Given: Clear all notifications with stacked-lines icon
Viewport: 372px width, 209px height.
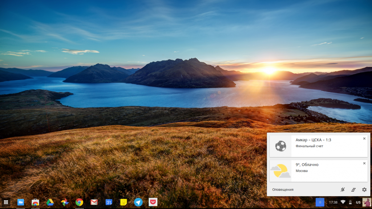Looking at the screenshot, I should 353,189.
